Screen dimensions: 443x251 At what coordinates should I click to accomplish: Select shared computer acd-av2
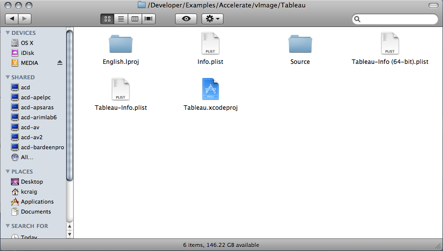[27, 137]
